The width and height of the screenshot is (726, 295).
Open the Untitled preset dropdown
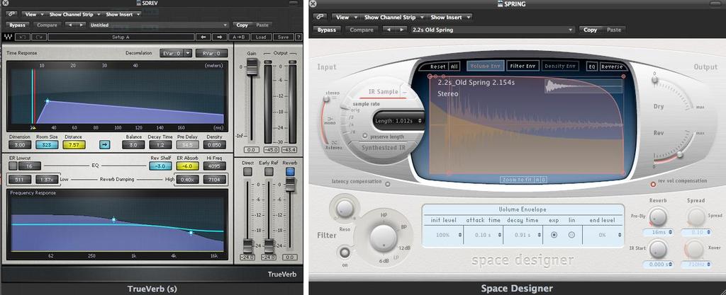(159, 25)
